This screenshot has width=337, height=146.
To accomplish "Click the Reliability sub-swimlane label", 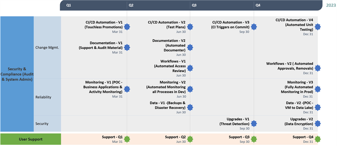I will point(43,97).
